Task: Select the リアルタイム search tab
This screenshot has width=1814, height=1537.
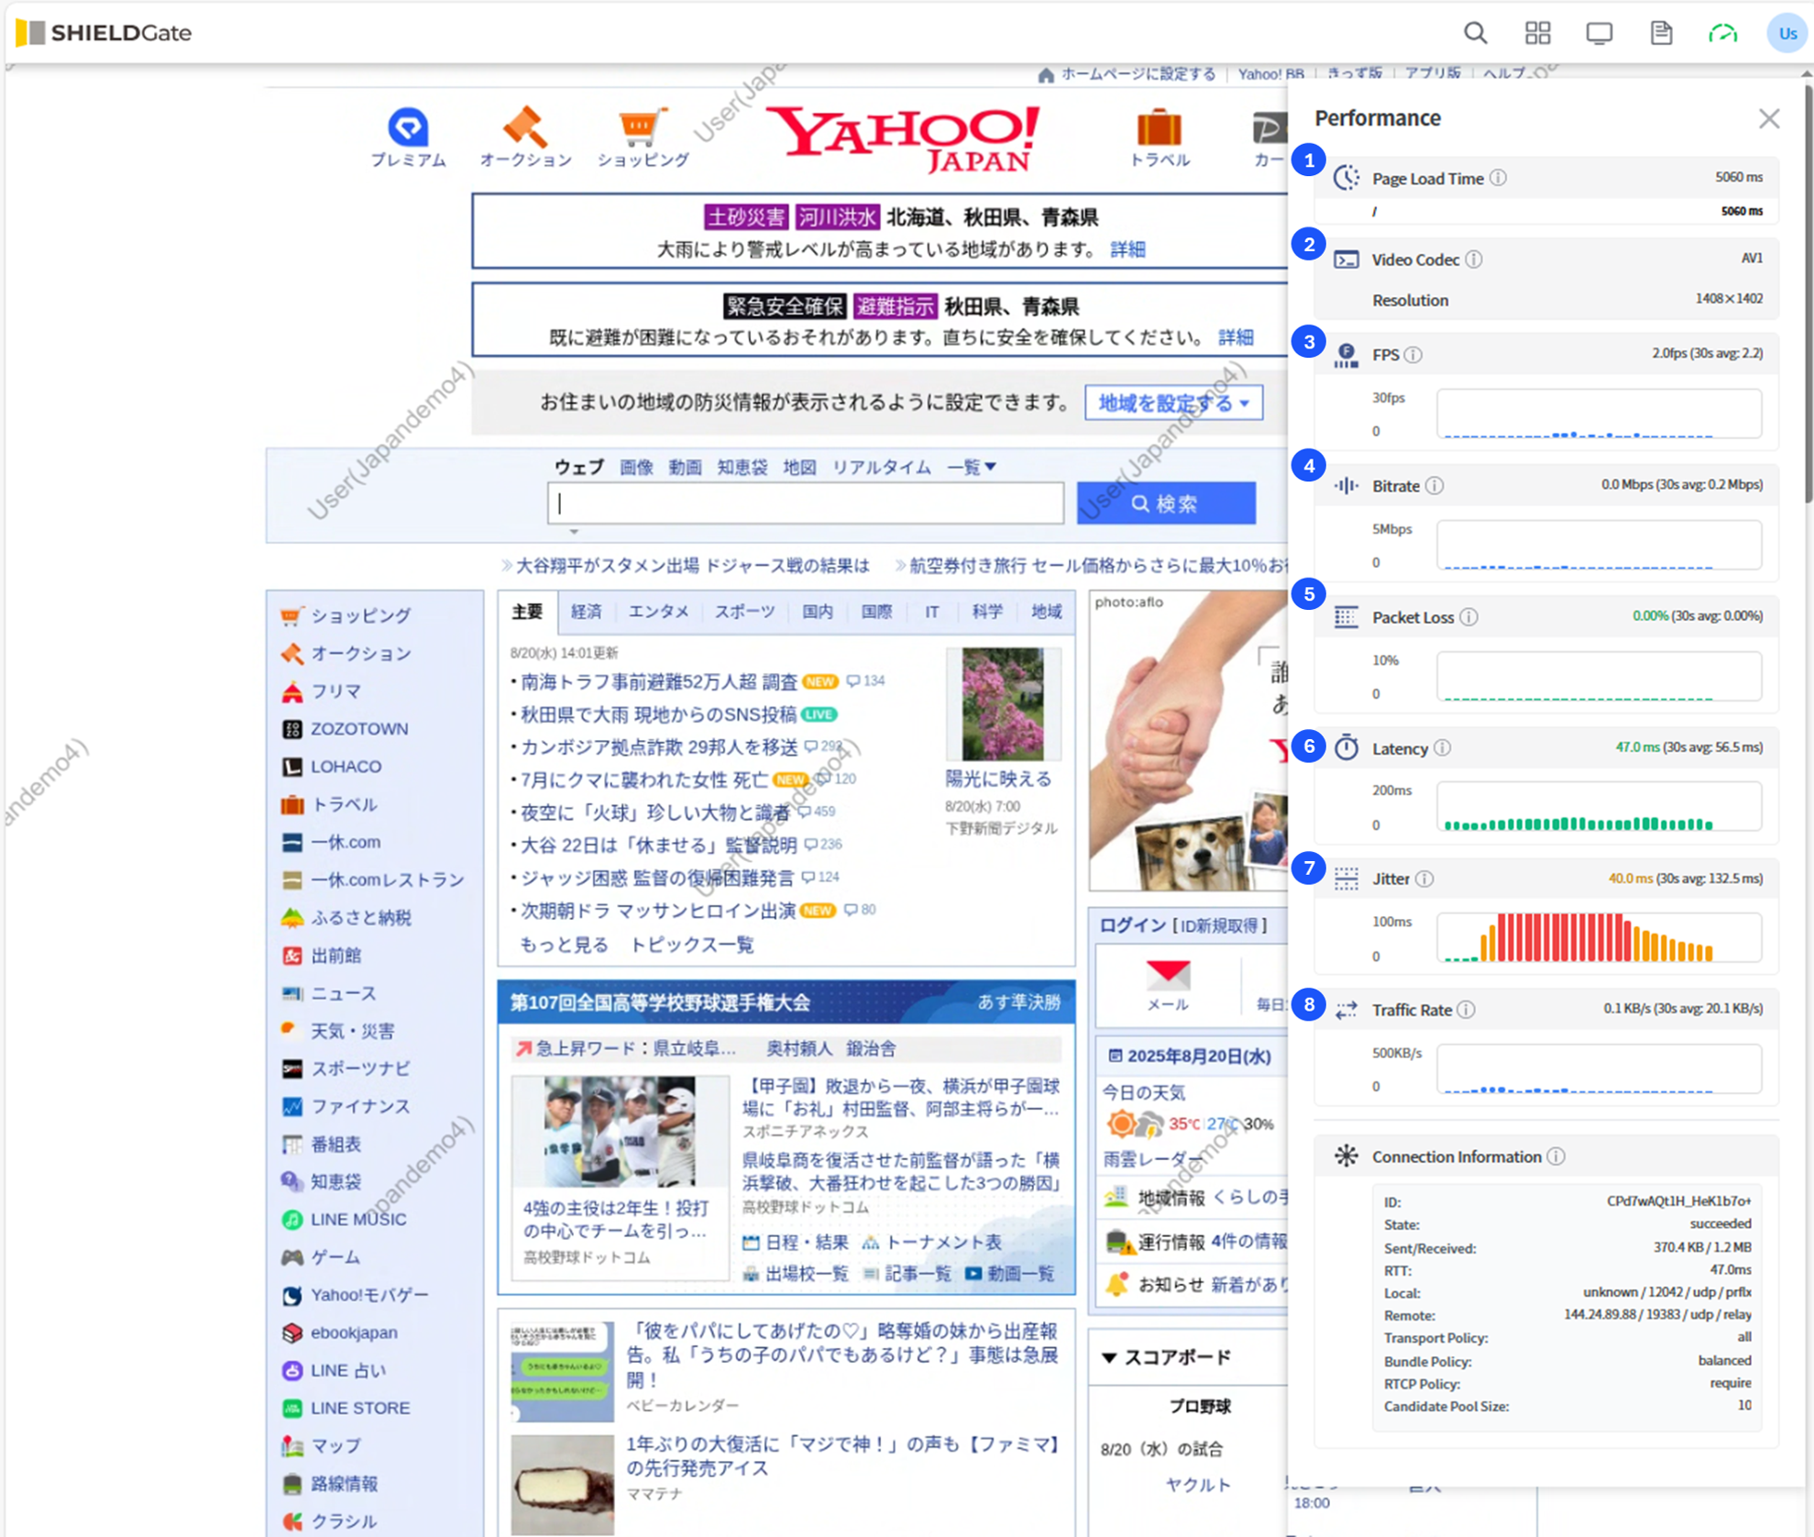Action: (881, 467)
